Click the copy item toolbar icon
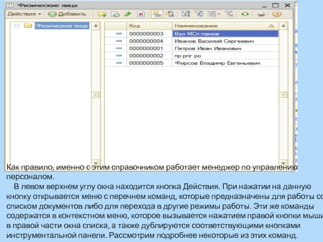 click(x=115, y=14)
